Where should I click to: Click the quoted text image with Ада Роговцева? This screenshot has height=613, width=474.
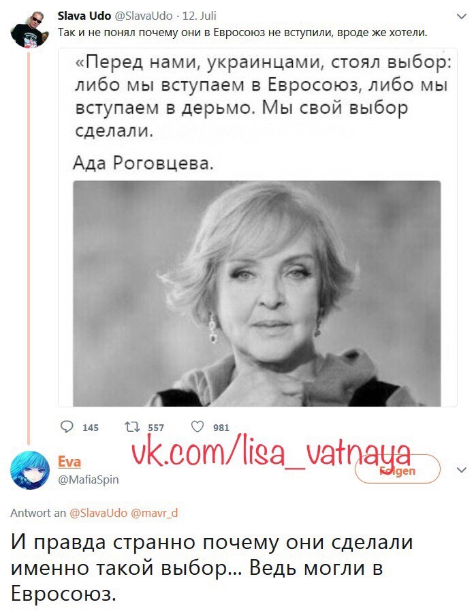click(257, 227)
